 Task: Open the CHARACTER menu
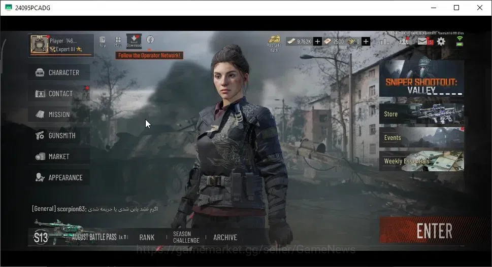(x=59, y=72)
